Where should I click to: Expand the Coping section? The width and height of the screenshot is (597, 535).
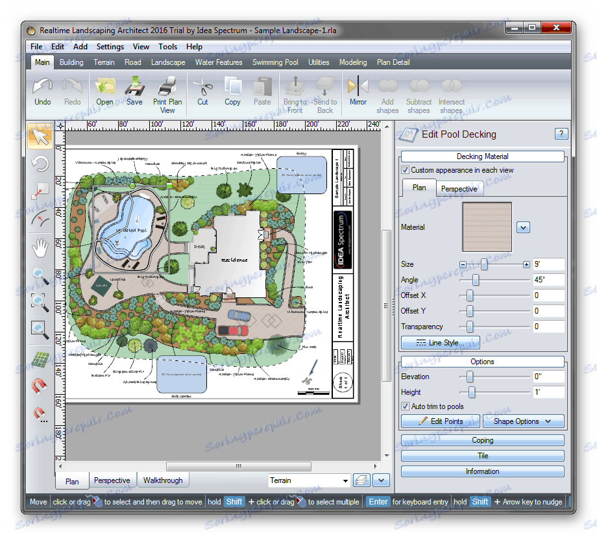[482, 440]
